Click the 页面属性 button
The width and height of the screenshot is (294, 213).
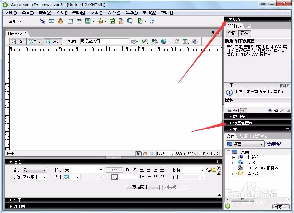pos(143,187)
